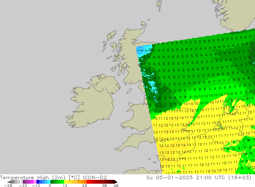This screenshot has height=187, width=255.
Task: Pick the darkest green swatch right of 0
Action: (52, 182)
